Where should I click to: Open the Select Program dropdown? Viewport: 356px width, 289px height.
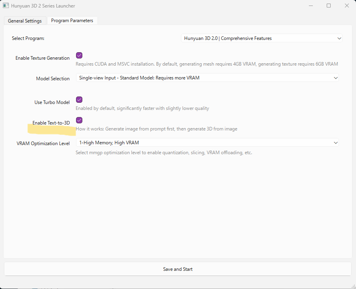[x=261, y=38]
